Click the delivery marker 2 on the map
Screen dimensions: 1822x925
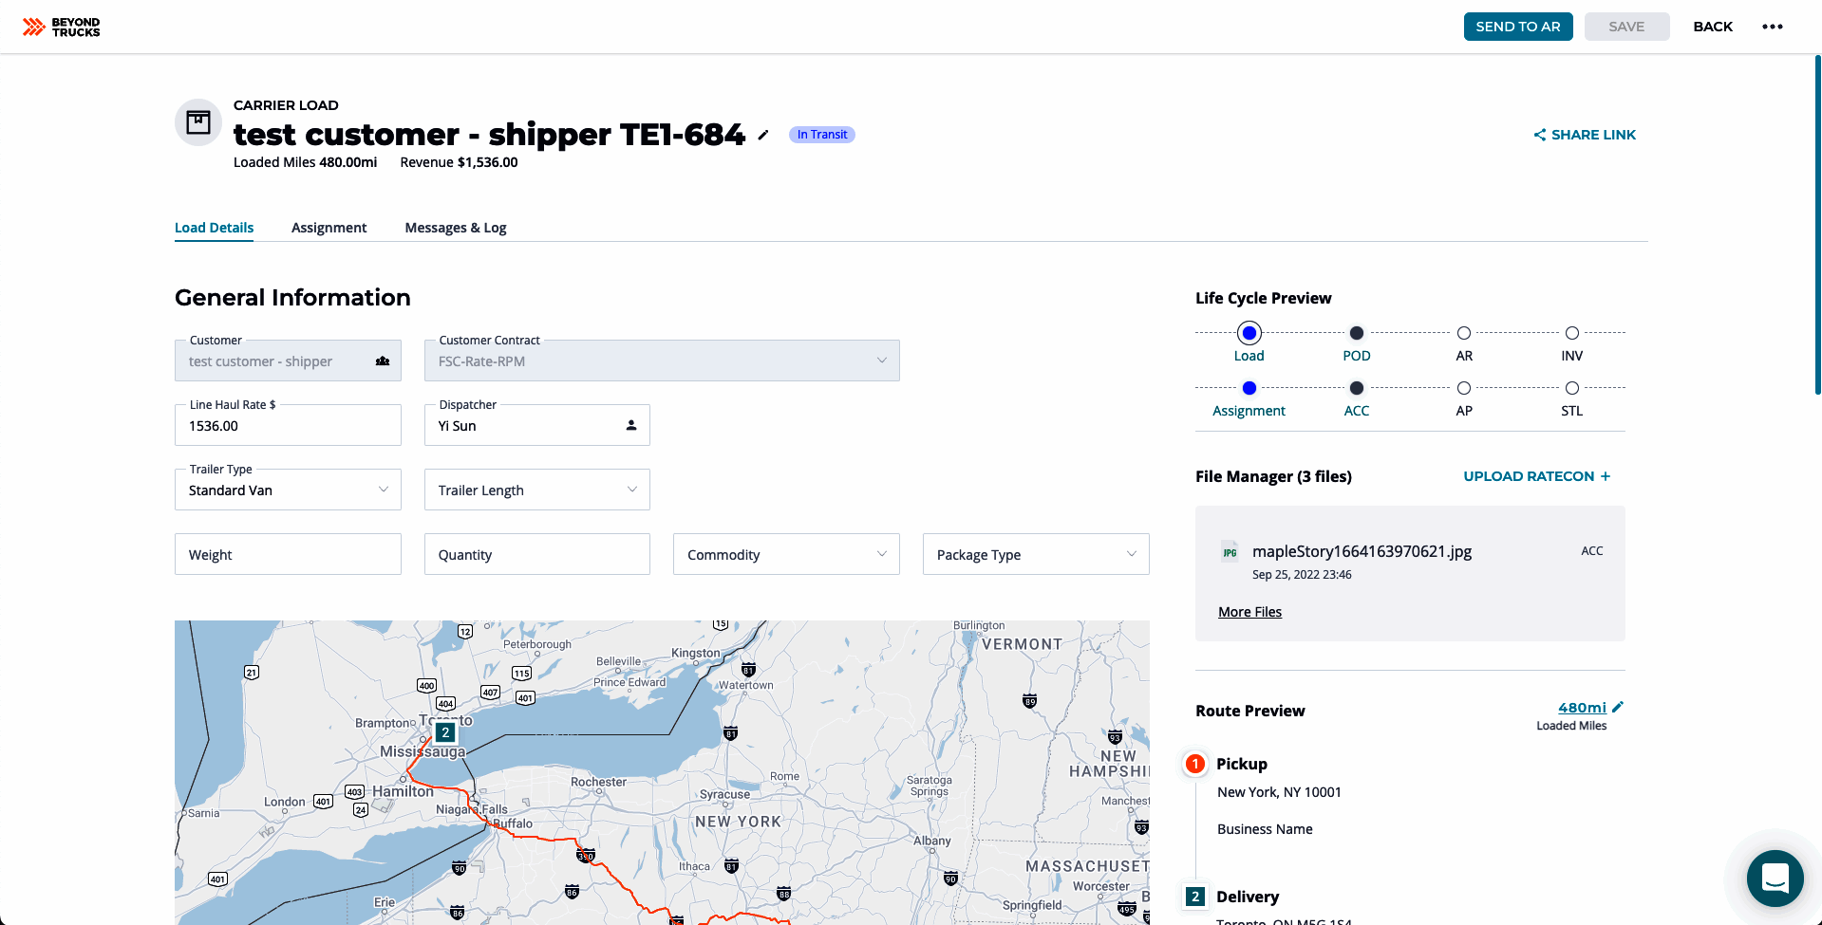click(444, 732)
